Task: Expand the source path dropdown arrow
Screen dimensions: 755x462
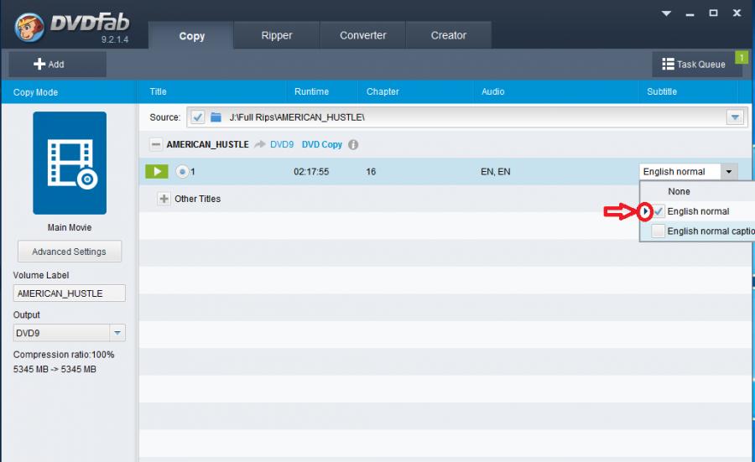Action: point(735,117)
